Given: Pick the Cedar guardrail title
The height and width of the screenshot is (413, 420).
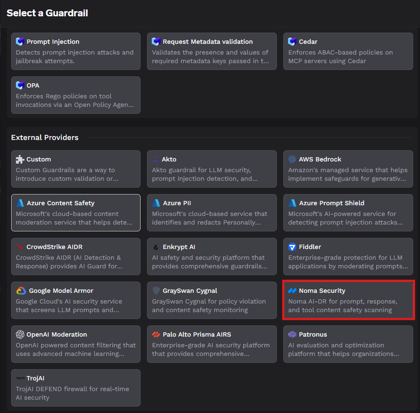Looking at the screenshot, I should [308, 42].
